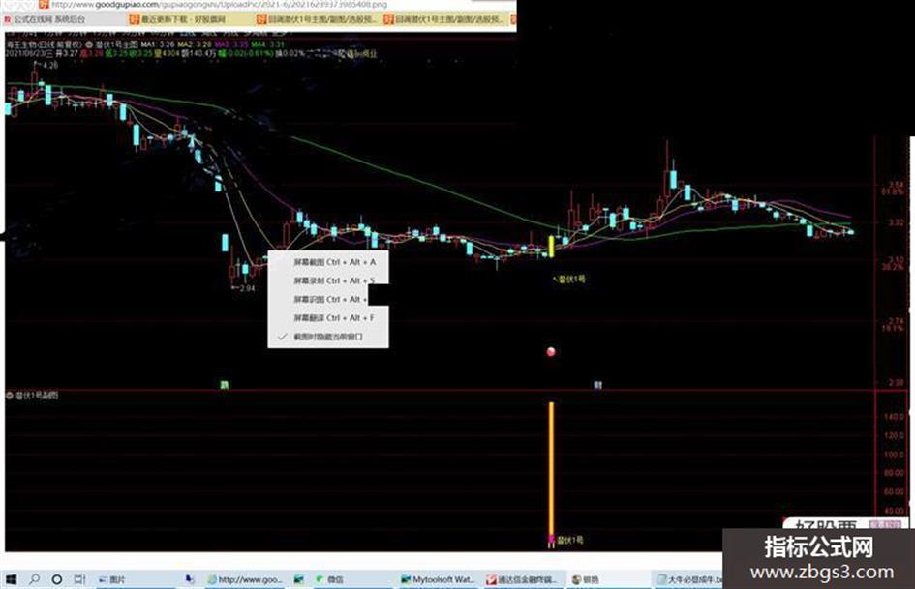Click the 2.94 low price label
Viewport: 915px width, 589px height.
247,288
